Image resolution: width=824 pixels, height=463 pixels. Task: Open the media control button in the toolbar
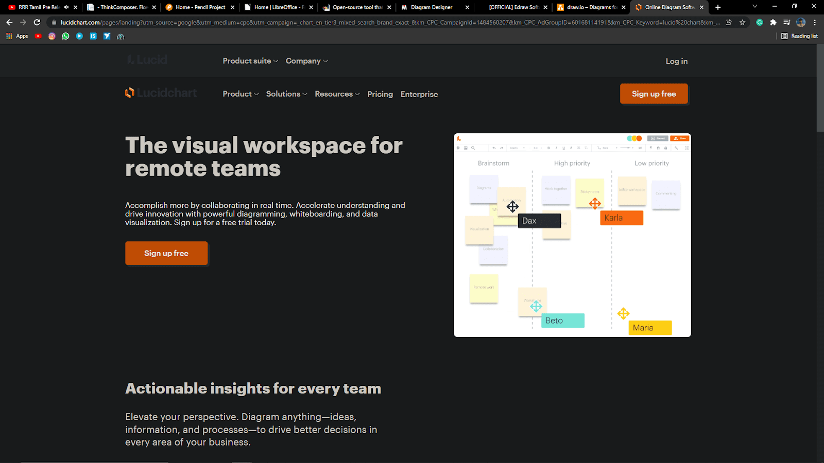click(x=787, y=22)
